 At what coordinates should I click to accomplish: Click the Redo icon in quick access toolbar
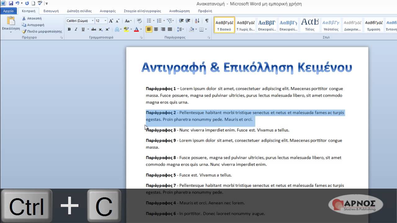[x=27, y=3]
